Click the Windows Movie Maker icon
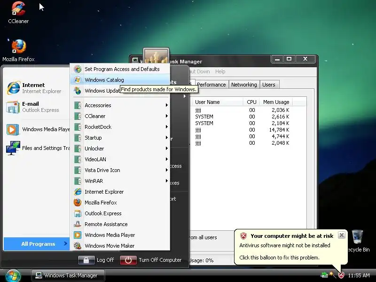Image resolution: width=376 pixels, height=282 pixels. (77, 245)
